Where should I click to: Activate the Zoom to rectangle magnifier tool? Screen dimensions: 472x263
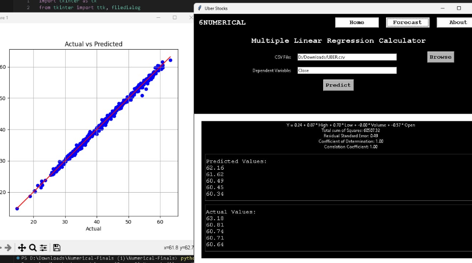[x=33, y=248]
